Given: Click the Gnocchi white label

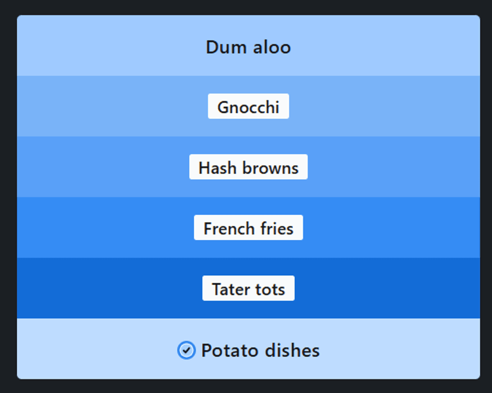Looking at the screenshot, I should [248, 107].
